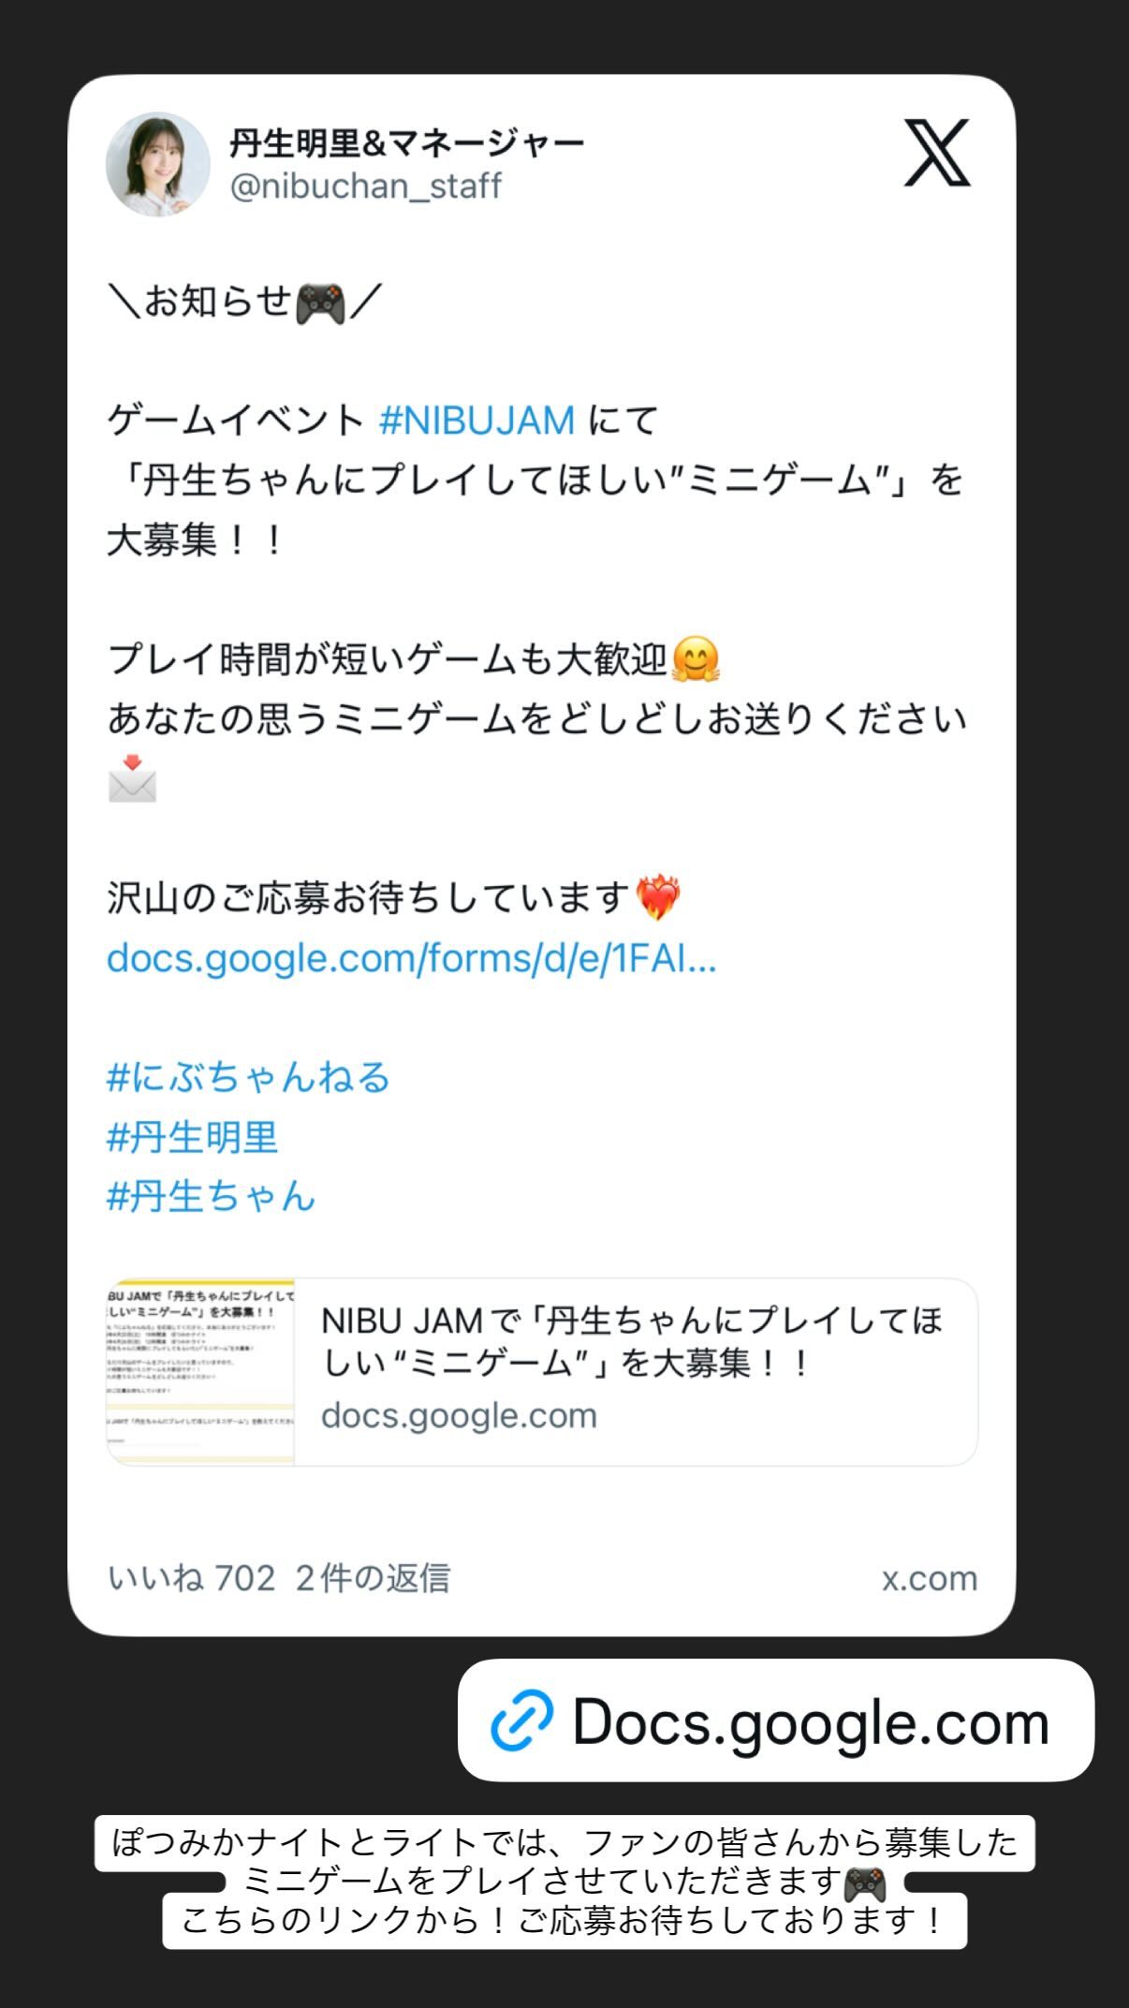Tap the envelope emoji
This screenshot has width=1129, height=2008.
pyautogui.click(x=132, y=778)
